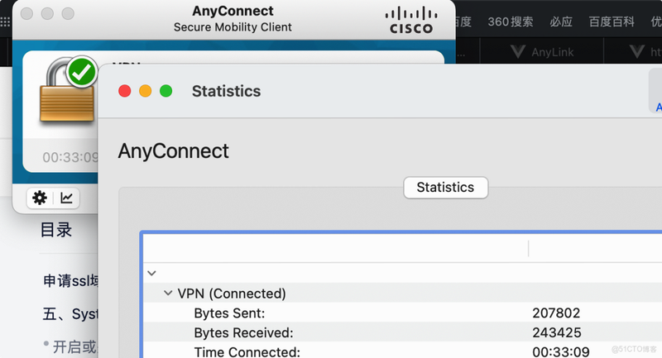Click the green checkmark badge on padlock
The height and width of the screenshot is (358, 662).
click(82, 72)
